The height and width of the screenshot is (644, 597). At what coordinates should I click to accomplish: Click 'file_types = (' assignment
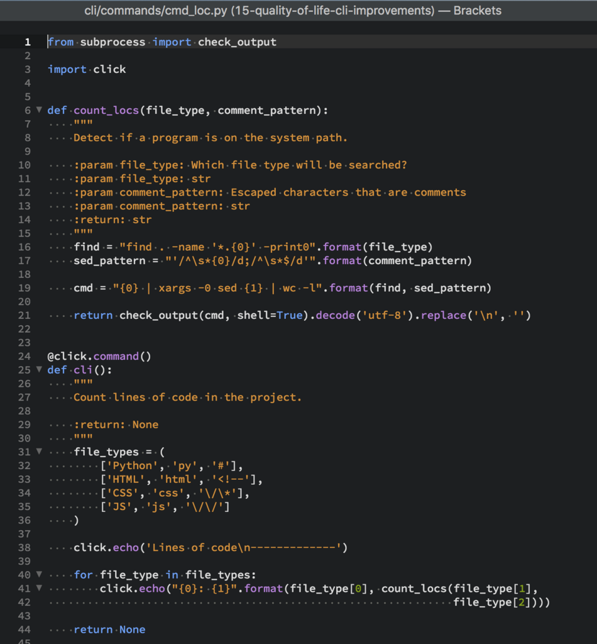tap(119, 452)
